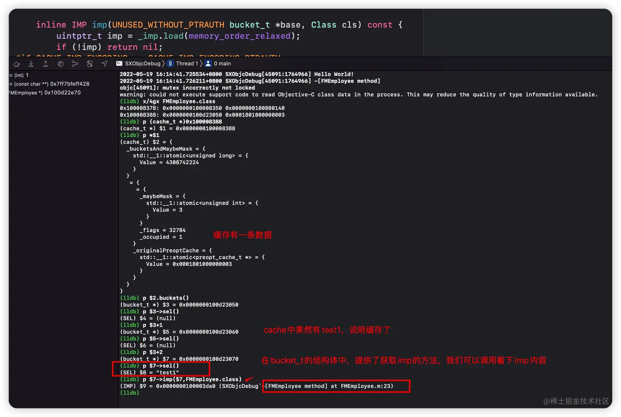Click 'p (cache_t *)0x100008388' command line

[x=171, y=122]
